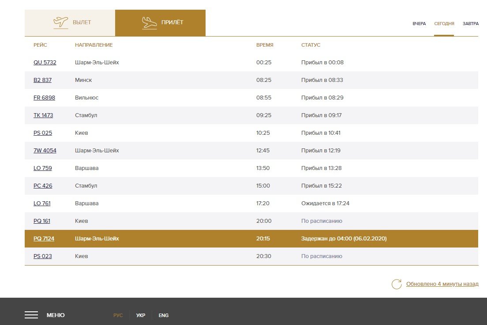The width and height of the screenshot is (487, 325).
Task: Select the ПРИЛЁТ arrivals tab
Action: coord(172,22)
